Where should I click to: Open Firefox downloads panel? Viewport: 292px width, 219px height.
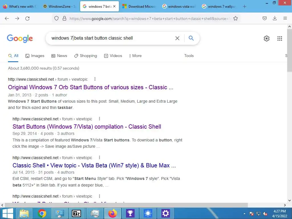[275, 18]
